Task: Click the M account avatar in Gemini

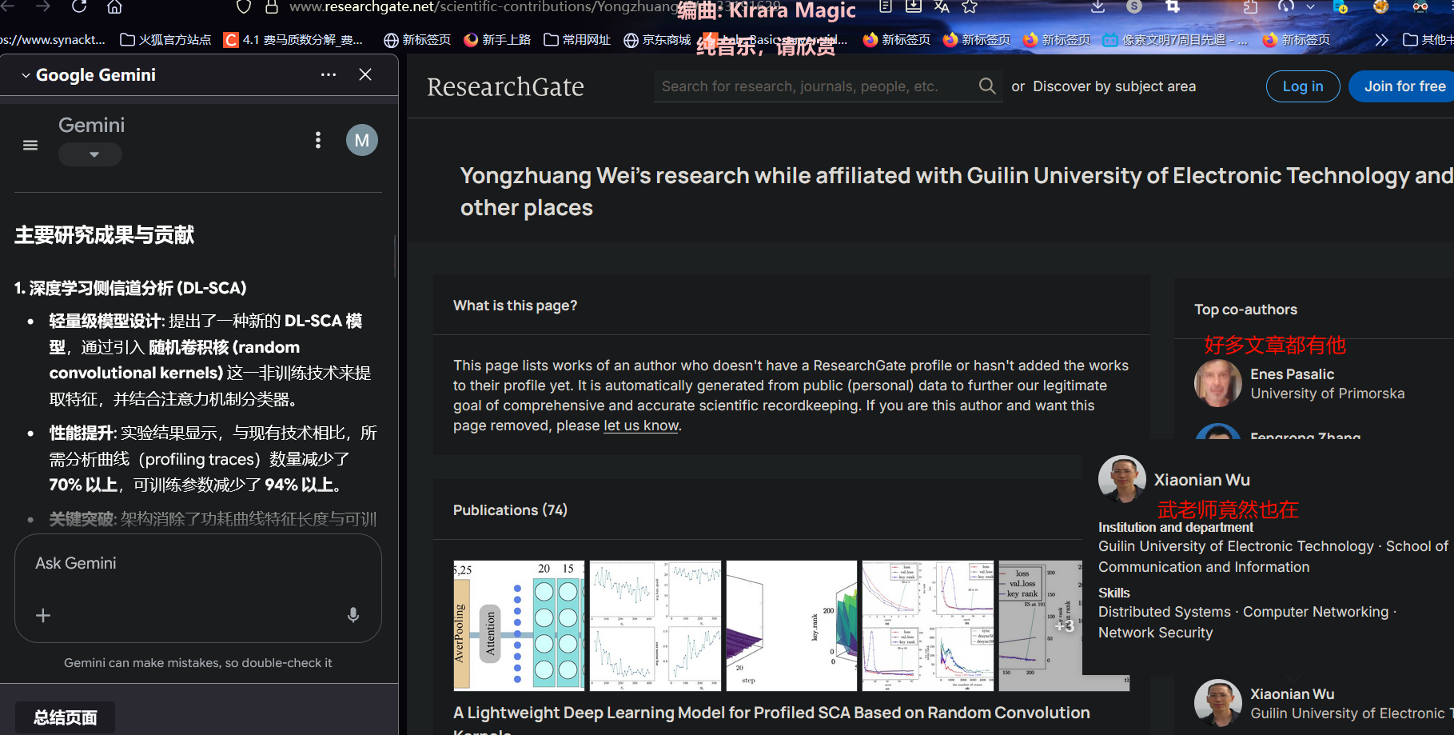Action: [x=361, y=141]
